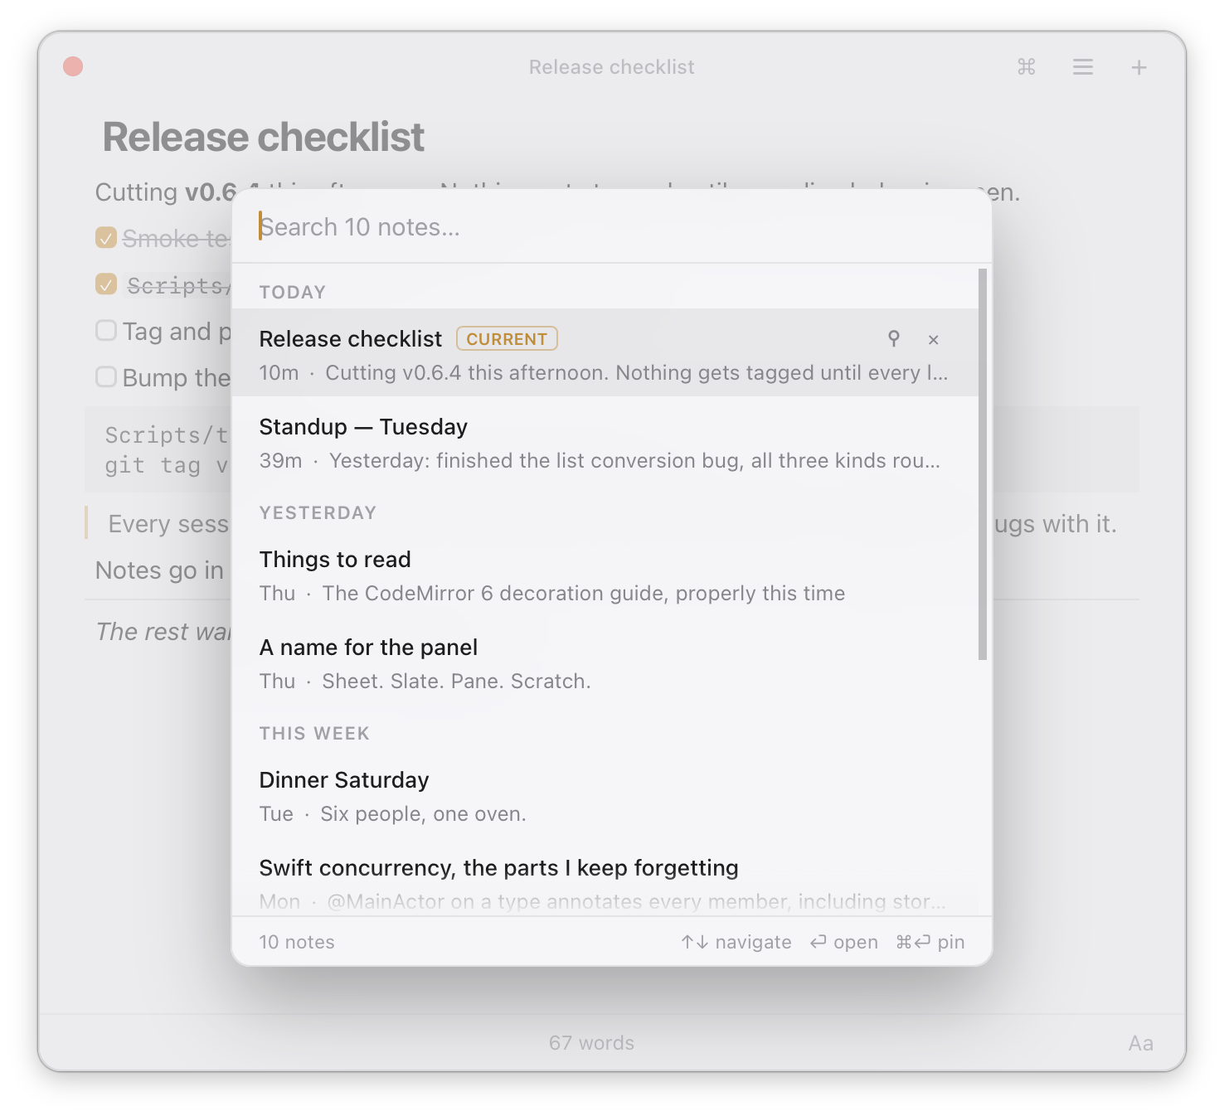Click the THIS WEEK section header

click(314, 733)
